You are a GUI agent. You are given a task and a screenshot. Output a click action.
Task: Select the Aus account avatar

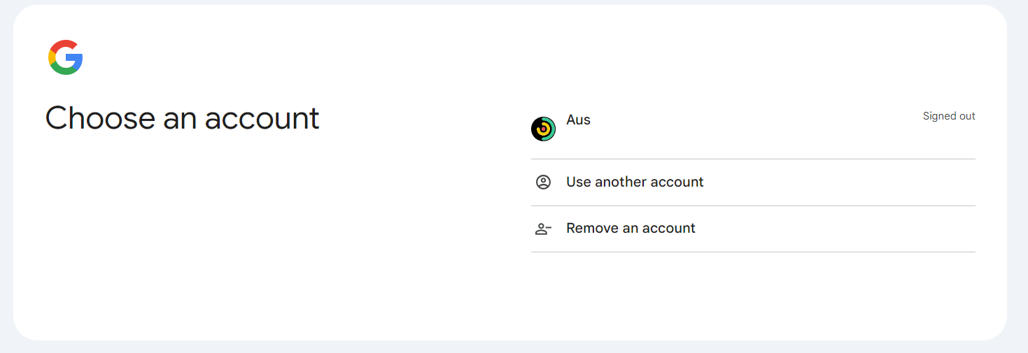click(543, 129)
